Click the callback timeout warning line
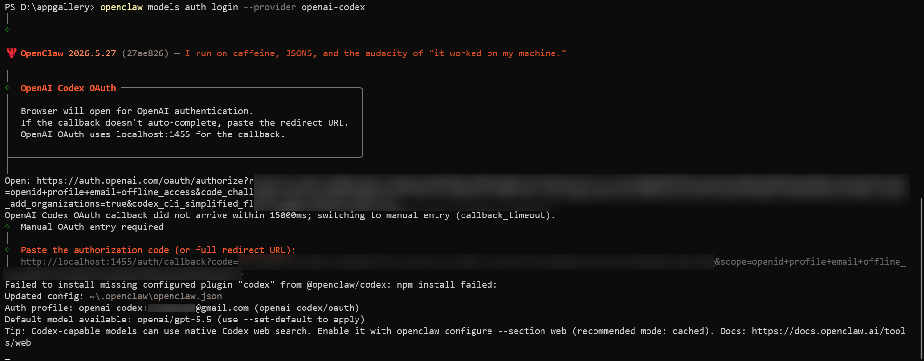 point(280,215)
